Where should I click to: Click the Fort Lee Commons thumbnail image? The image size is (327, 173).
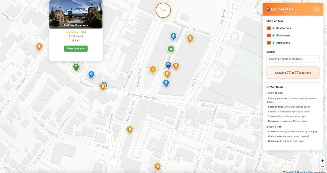tap(76, 14)
